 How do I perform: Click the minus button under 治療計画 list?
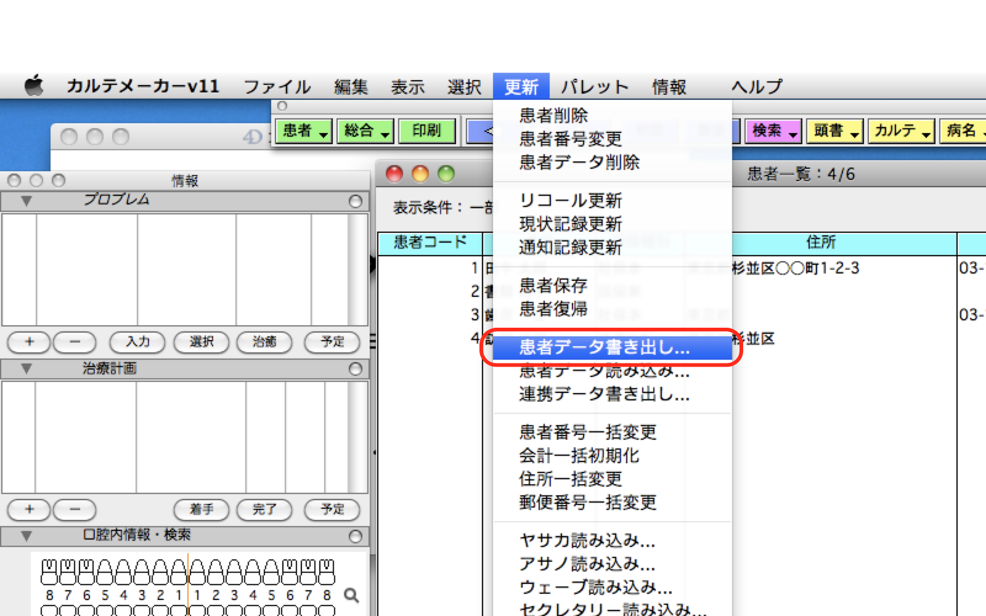75,509
